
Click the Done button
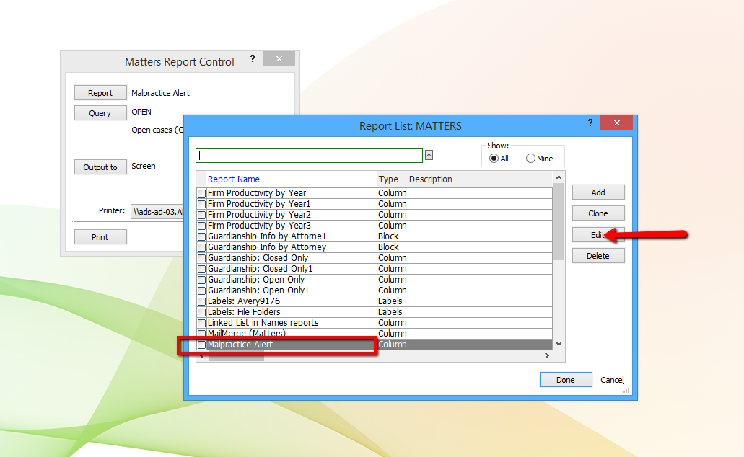566,380
